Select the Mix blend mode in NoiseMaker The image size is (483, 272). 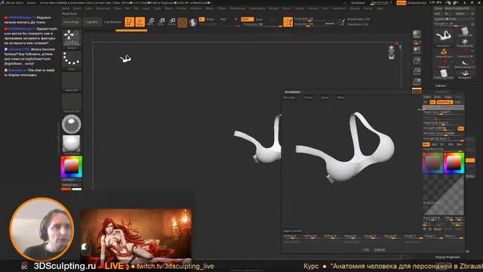[x=426, y=144]
